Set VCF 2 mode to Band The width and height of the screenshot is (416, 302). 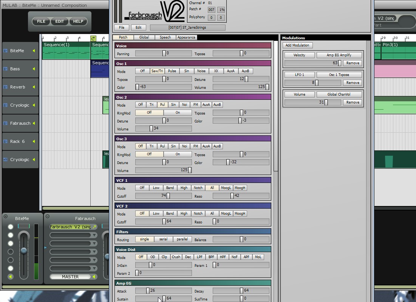point(170,214)
